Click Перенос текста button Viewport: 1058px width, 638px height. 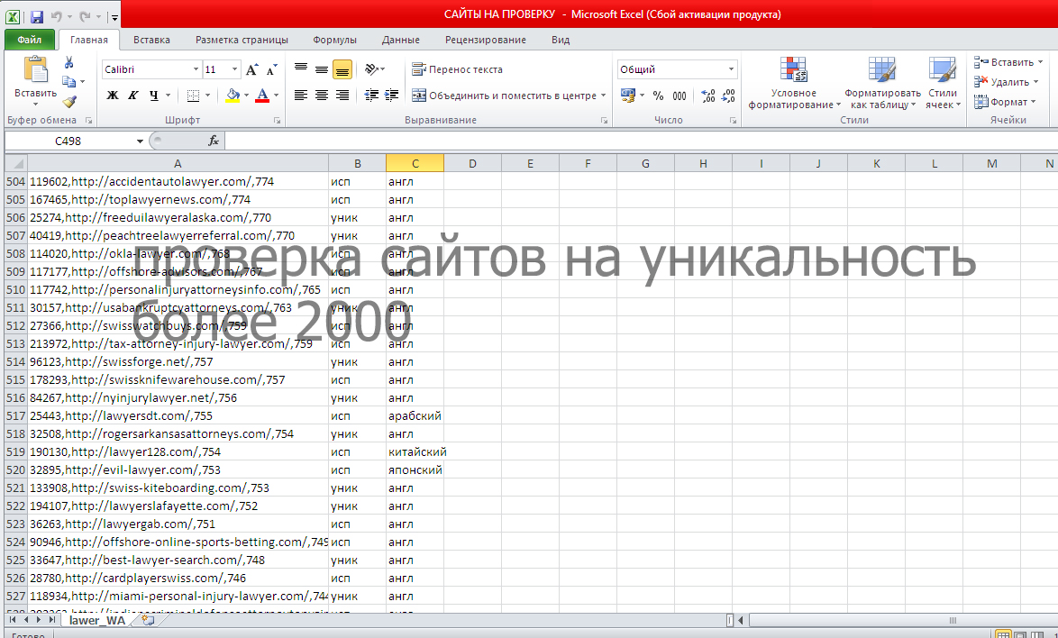tap(458, 69)
